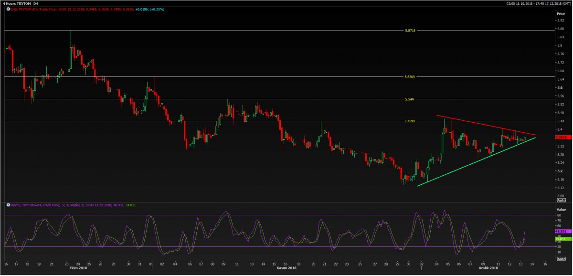
Task: Click the 5.8718 horizontal level label
Action: pos(410,30)
